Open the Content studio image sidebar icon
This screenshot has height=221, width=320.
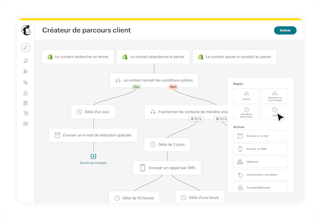click(x=25, y=113)
